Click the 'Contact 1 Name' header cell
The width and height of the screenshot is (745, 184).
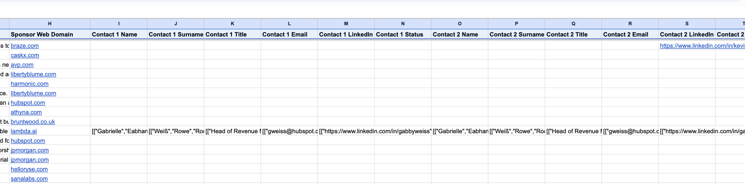click(x=119, y=34)
